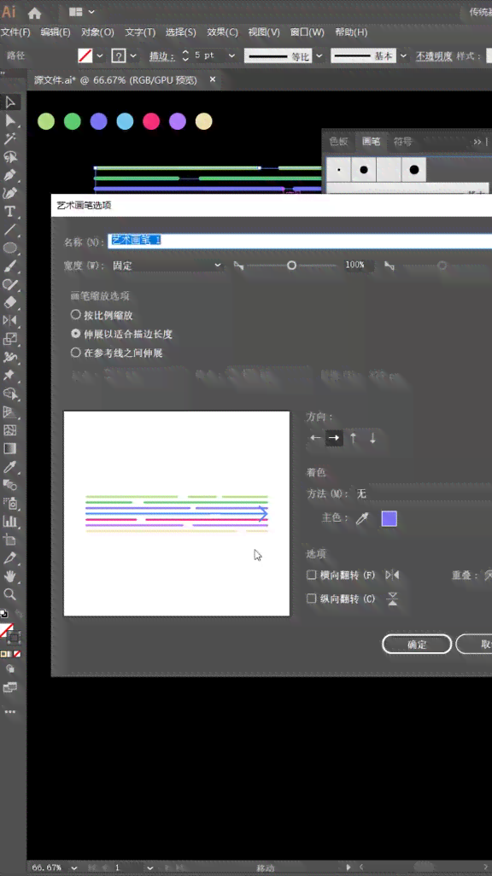This screenshot has height=876, width=492.
Task: Open the 宽度 固定 dropdown
Action: tap(167, 266)
